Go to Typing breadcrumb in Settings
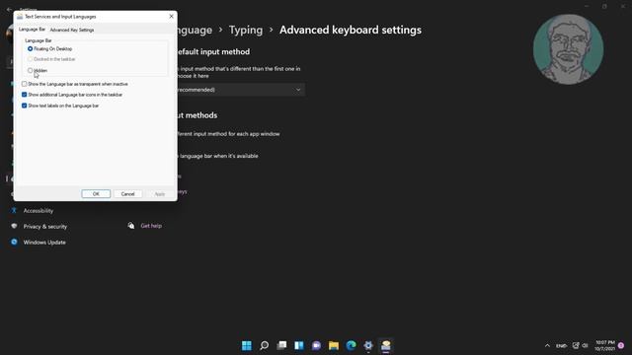 coord(246,30)
